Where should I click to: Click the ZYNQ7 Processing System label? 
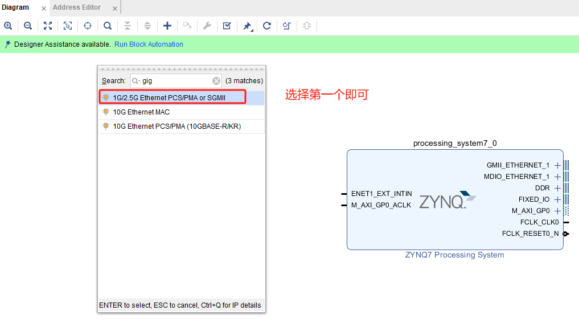[x=454, y=255]
